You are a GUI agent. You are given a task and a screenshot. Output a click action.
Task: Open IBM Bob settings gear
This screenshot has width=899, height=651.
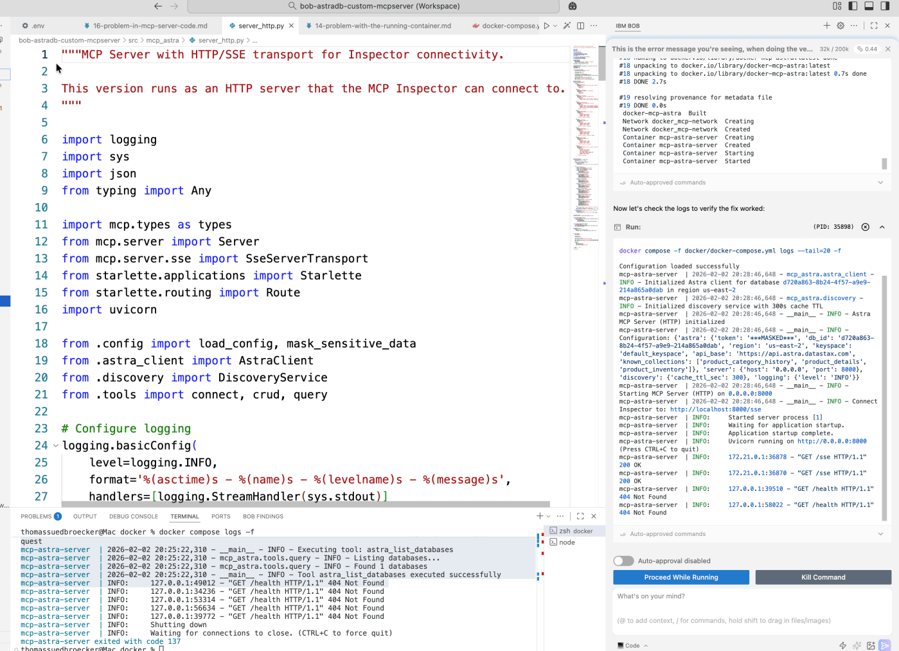point(841,26)
